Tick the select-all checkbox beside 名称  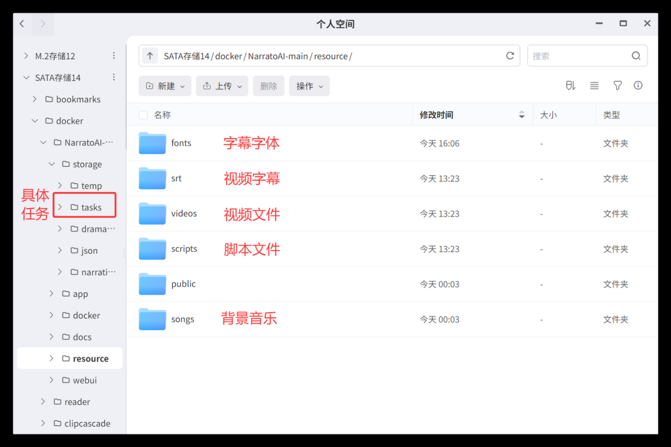pos(143,115)
